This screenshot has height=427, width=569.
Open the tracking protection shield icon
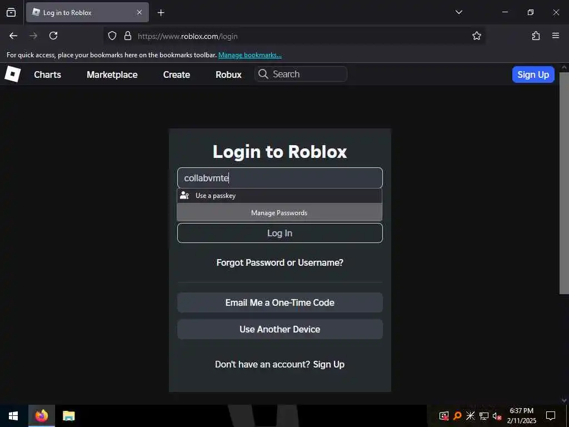[x=112, y=36]
